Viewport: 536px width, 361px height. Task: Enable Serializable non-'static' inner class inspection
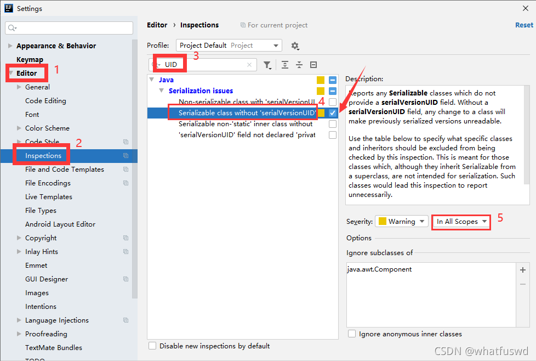tap(333, 124)
